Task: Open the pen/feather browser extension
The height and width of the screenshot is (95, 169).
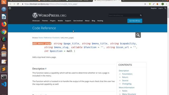Action: [x=154, y=4]
